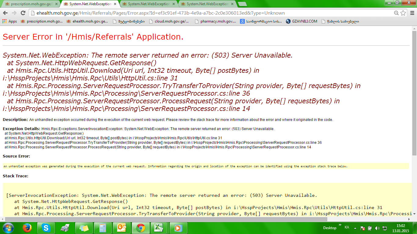417x234 pixels.
Task: Open Apps shortcut in bookmarks bar
Action: [x=9, y=21]
